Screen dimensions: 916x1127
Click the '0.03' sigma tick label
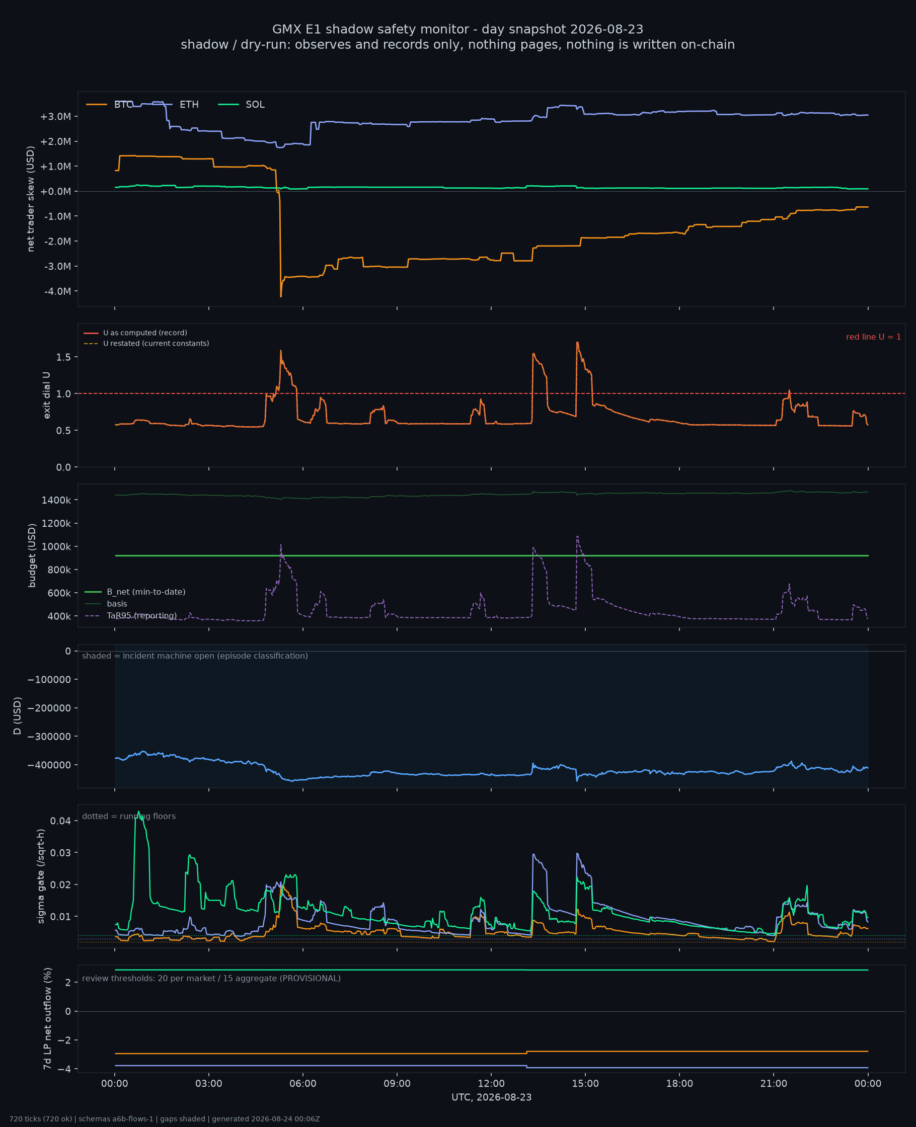(x=61, y=852)
